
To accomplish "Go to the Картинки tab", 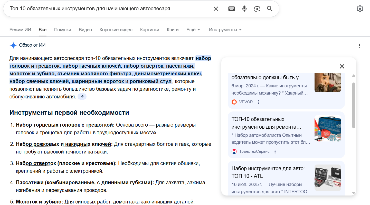I will (x=150, y=30).
